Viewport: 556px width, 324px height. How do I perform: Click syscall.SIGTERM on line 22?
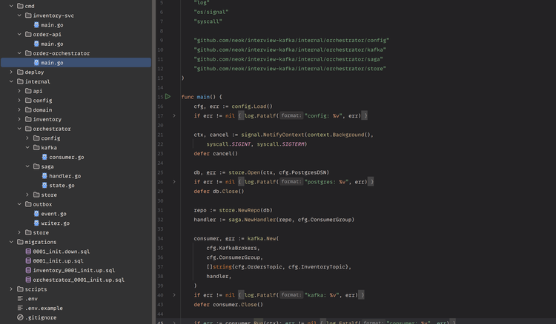click(280, 144)
